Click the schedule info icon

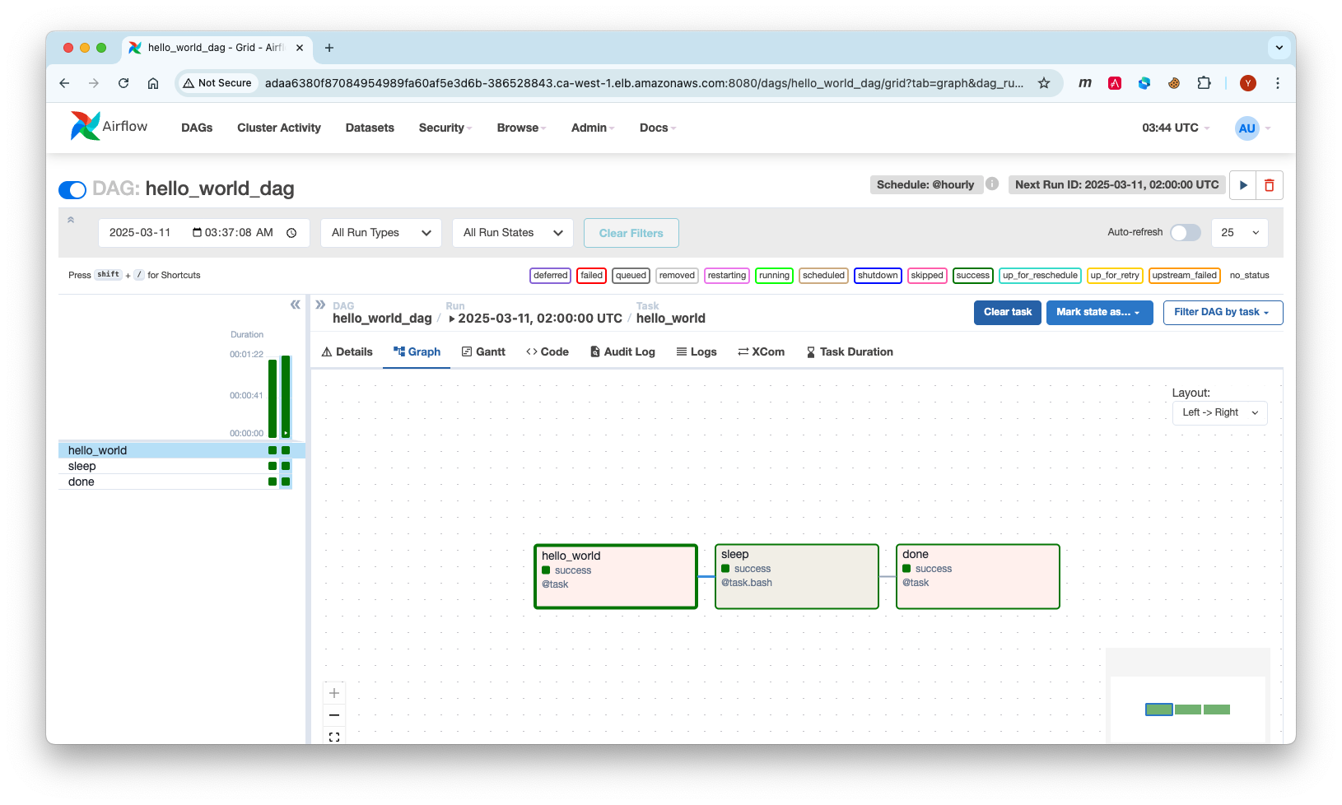(x=992, y=184)
